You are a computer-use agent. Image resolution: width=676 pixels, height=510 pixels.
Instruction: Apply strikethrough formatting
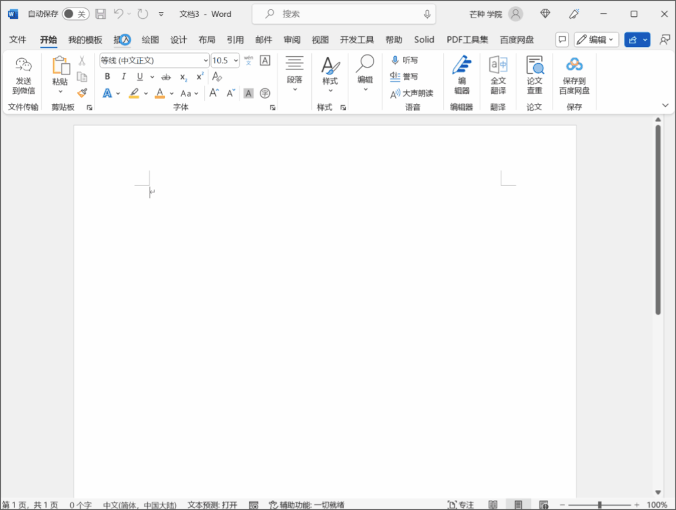166,77
